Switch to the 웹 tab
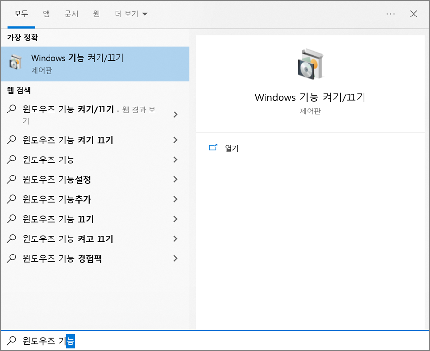Screen dimensions: 430x351 (x=96, y=14)
